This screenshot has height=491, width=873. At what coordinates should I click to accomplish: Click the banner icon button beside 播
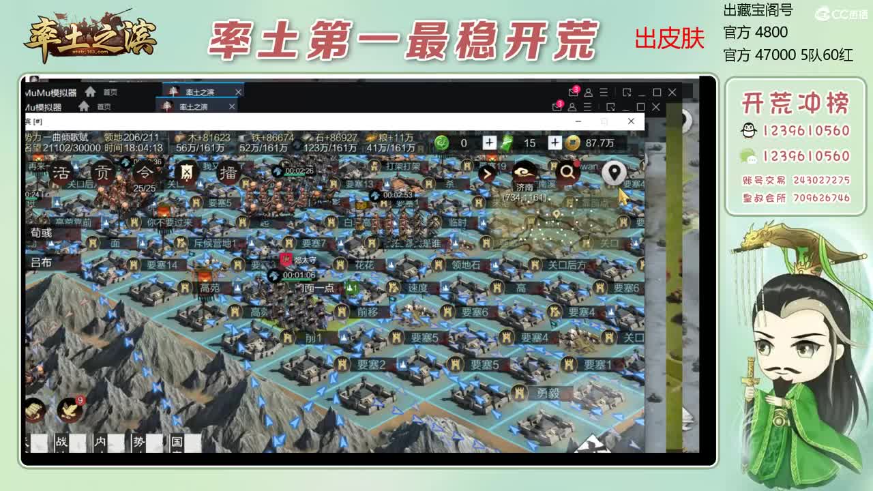tap(187, 173)
